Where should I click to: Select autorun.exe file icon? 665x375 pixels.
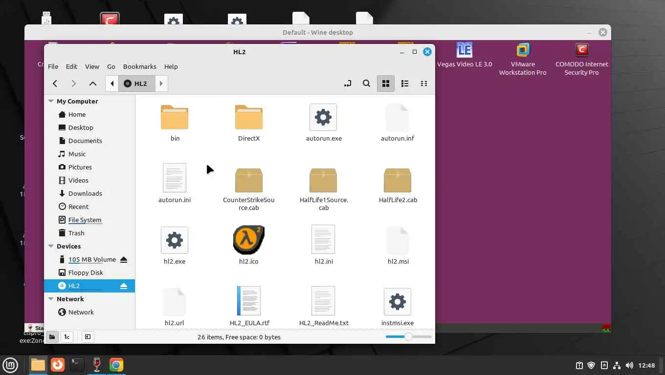[323, 117]
